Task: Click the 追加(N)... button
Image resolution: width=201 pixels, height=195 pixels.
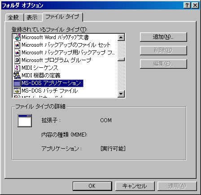Action: pos(163,37)
